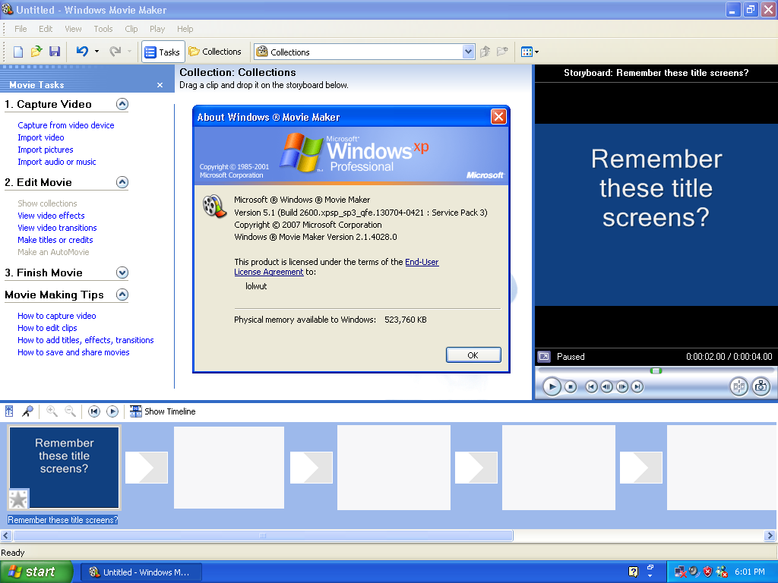
Task: Click the Full Screen icon beside Paused
Action: [x=544, y=357]
